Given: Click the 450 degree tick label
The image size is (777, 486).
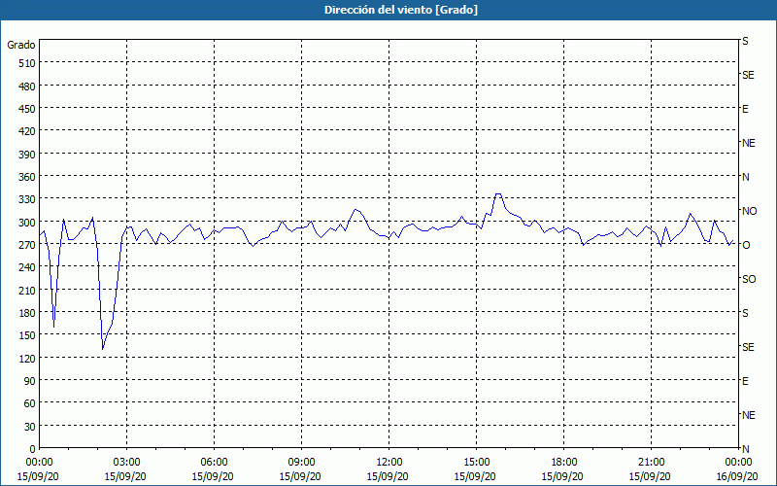Looking at the screenshot, I should tap(27, 109).
